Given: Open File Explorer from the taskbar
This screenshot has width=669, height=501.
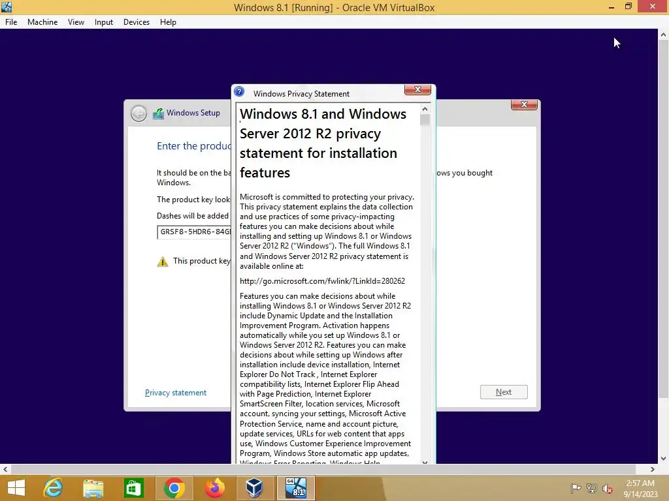Looking at the screenshot, I should click(x=93, y=488).
